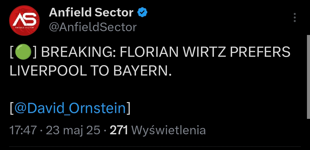
Task: Click the blue verified badge
Action: click(143, 12)
